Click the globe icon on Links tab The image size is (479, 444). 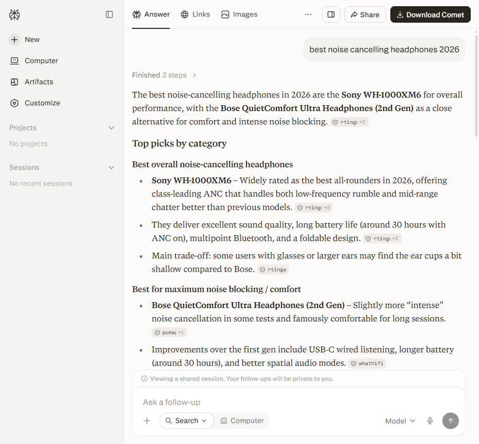point(185,14)
